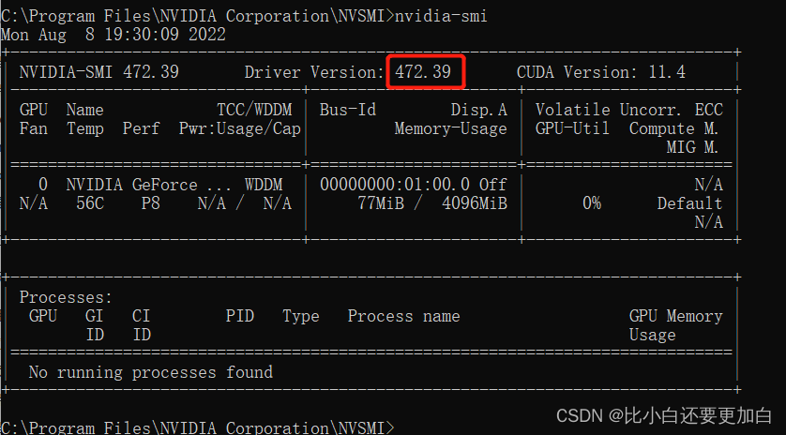Select the Bus-Id column header
Image resolution: width=786 pixels, height=435 pixels.
pyautogui.click(x=348, y=110)
